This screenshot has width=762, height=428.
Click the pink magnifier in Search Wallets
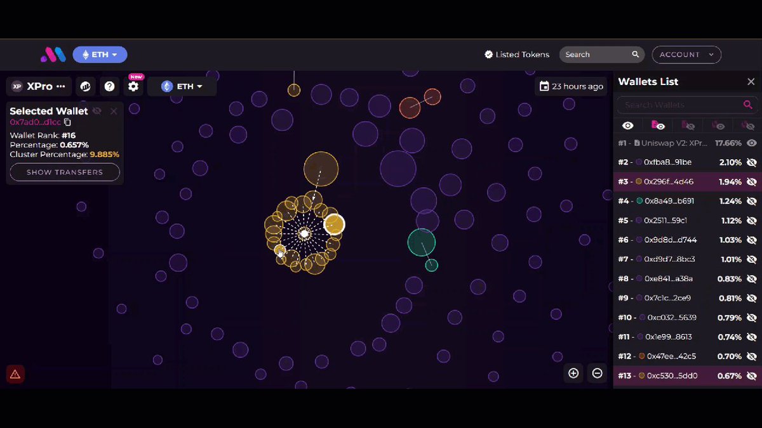coord(747,105)
